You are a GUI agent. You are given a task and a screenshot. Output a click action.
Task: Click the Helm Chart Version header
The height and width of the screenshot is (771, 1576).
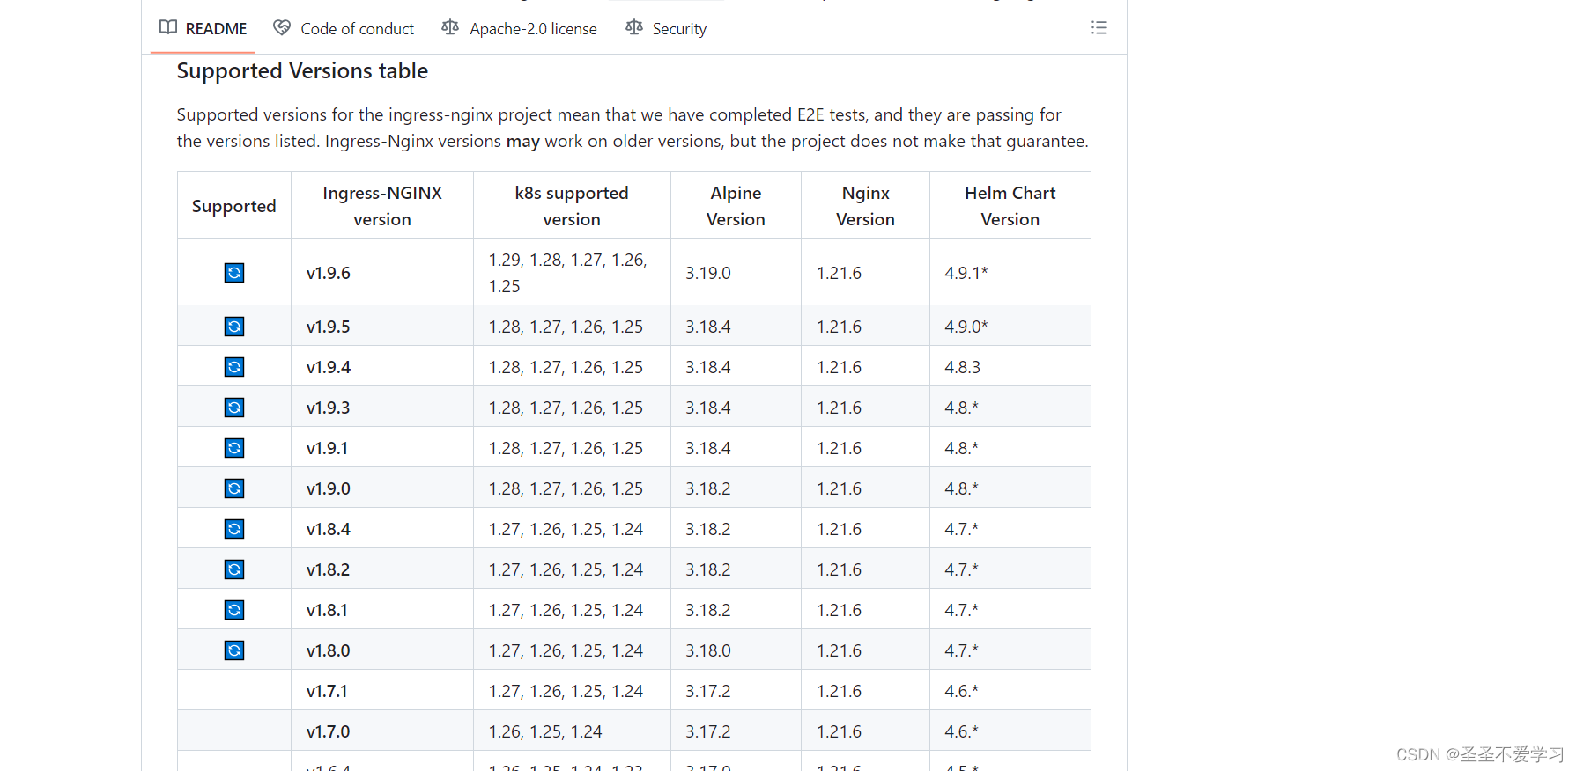tap(1010, 206)
